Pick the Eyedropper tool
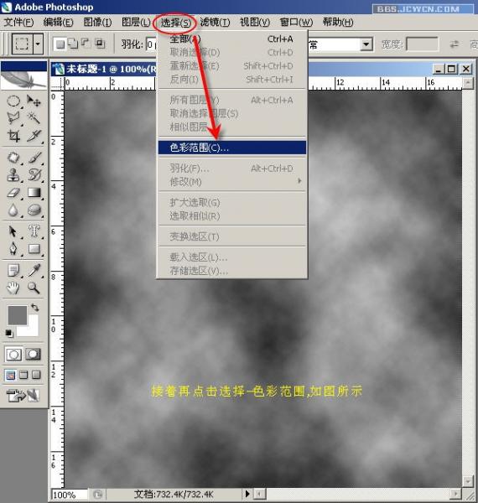The image size is (478, 503). tap(34, 270)
